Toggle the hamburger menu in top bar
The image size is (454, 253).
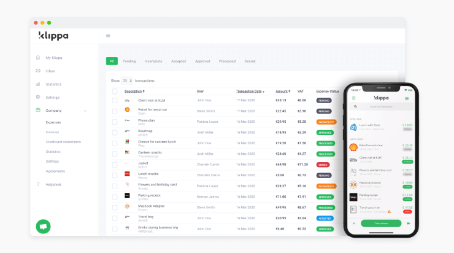pos(108,36)
